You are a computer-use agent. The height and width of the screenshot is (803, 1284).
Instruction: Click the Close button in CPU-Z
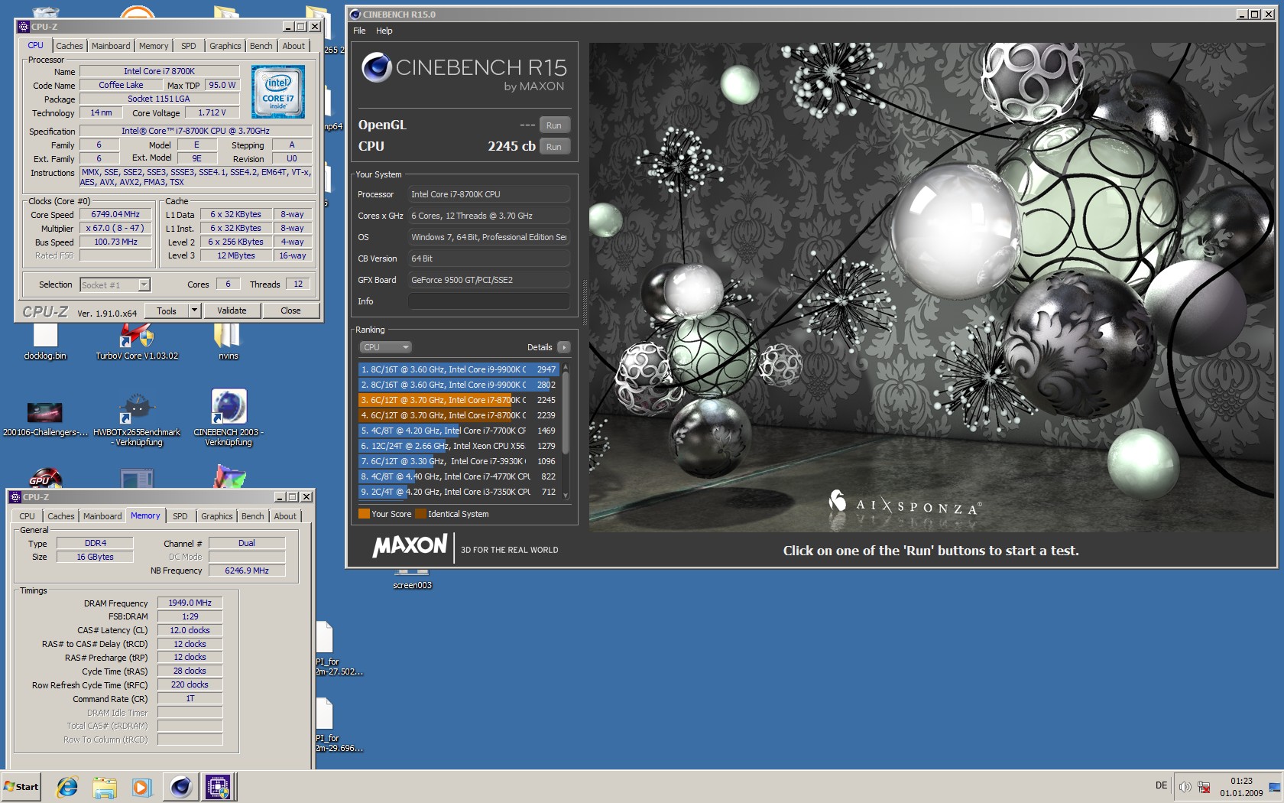coord(290,310)
